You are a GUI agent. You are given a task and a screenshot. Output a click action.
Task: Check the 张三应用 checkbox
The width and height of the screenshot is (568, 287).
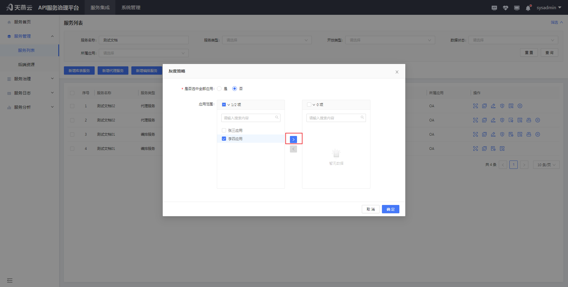pos(224,130)
